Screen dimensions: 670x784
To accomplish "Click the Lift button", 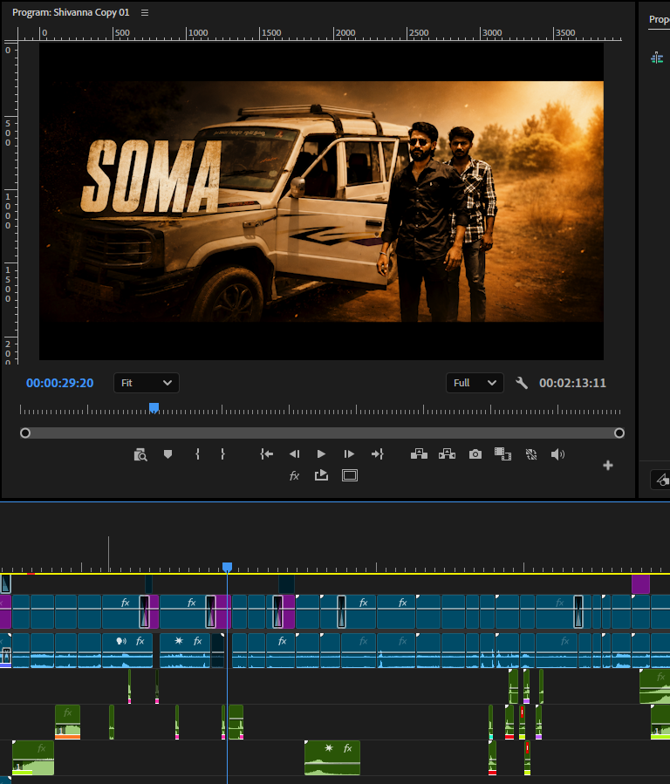I will [x=419, y=454].
